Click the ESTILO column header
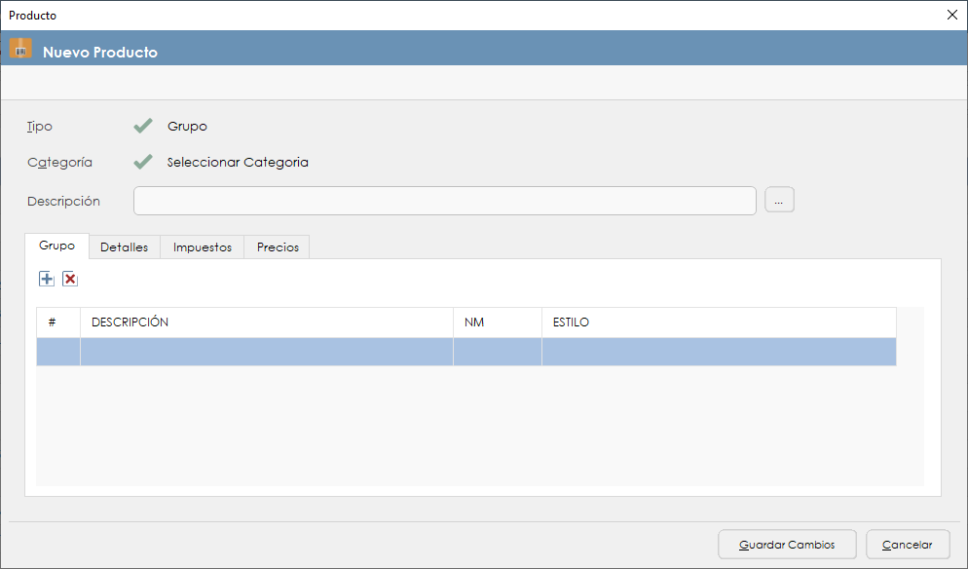Screen dimensions: 968x569 718,322
